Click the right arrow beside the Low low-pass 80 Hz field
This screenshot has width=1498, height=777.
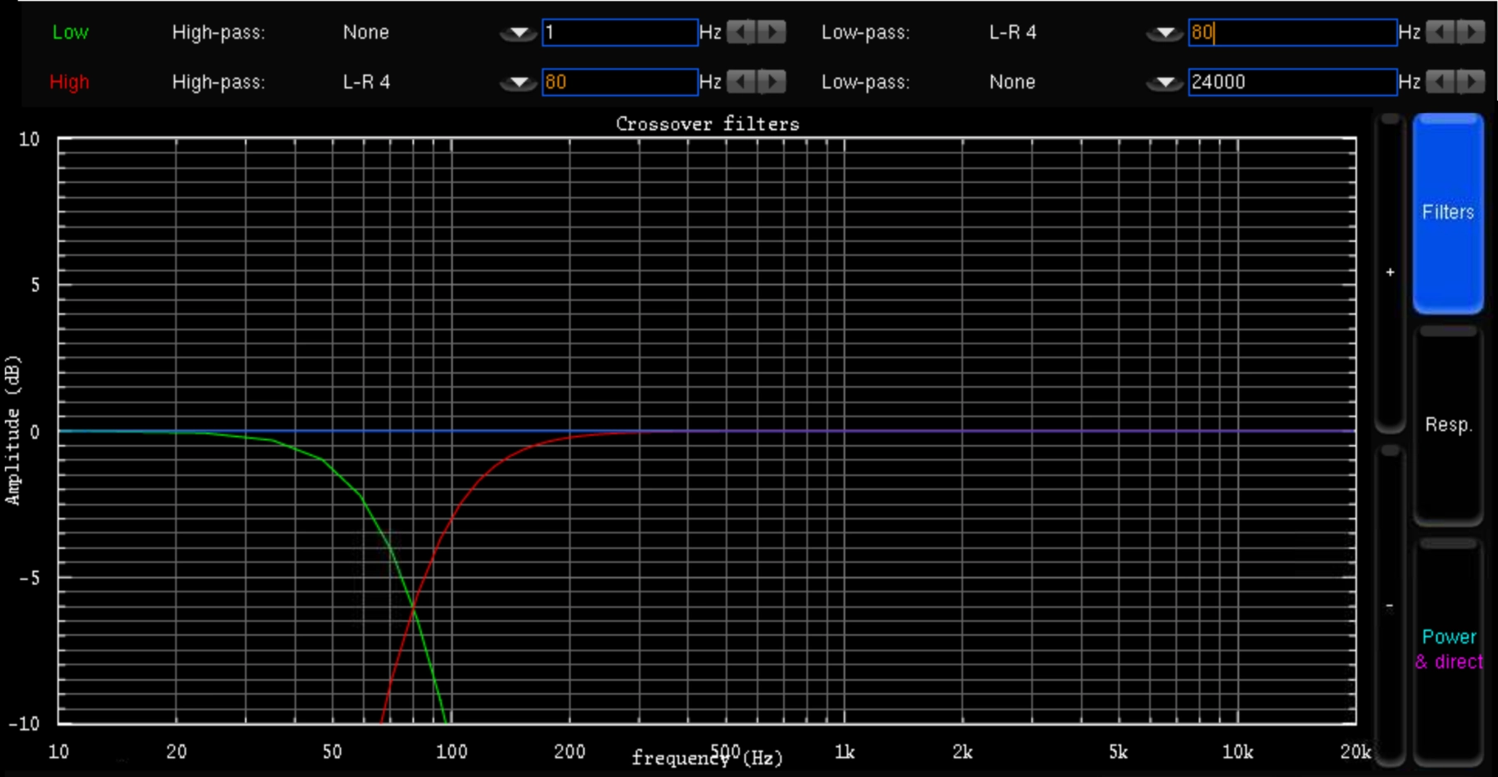tap(1471, 32)
